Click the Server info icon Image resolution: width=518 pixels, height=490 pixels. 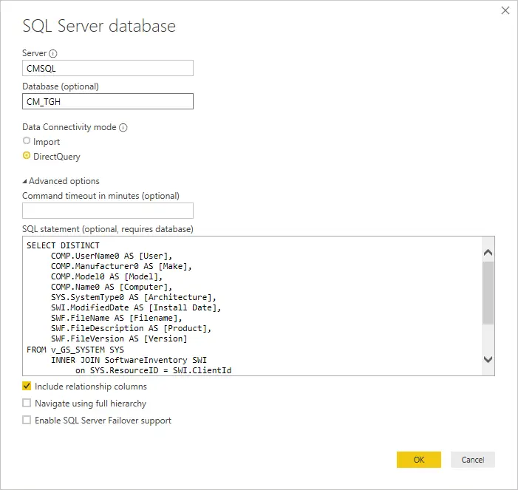click(53, 53)
